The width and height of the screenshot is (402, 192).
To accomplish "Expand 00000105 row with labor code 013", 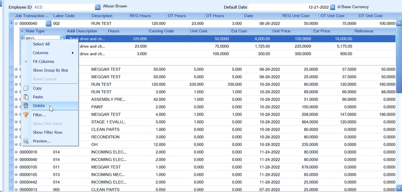I will click(16, 174).
